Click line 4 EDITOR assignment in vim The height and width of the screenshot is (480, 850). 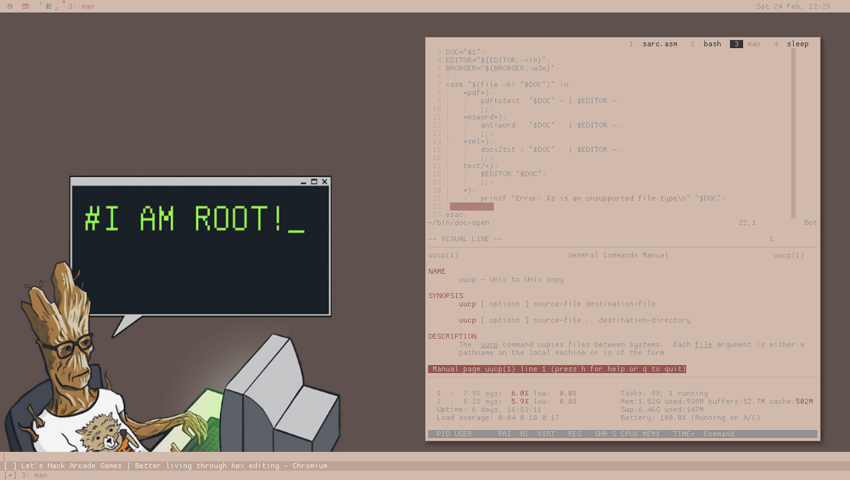[x=498, y=60]
